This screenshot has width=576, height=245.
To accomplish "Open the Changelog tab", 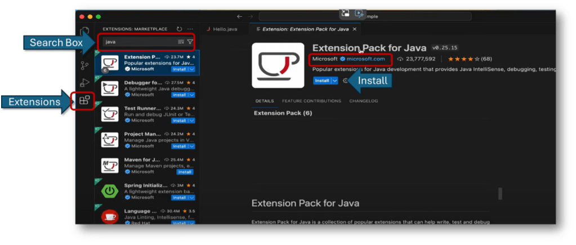I will 363,101.
